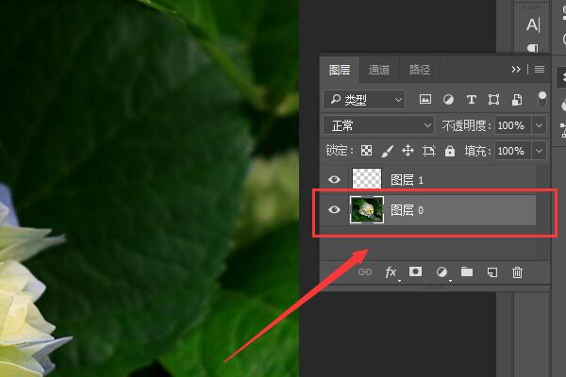This screenshot has height=377, width=566.
Task: Filter layers by shape layer icon
Action: [493, 99]
